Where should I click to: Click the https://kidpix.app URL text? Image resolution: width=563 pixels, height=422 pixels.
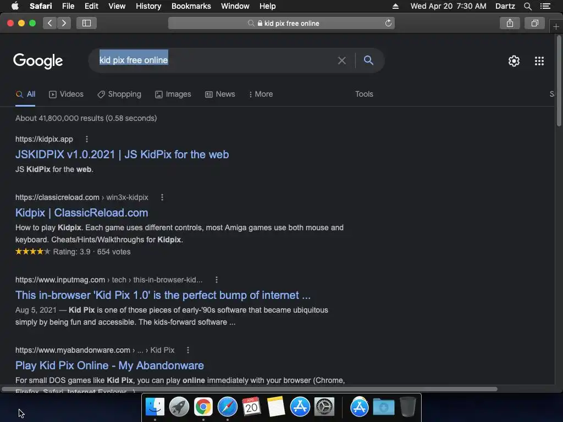pos(44,139)
